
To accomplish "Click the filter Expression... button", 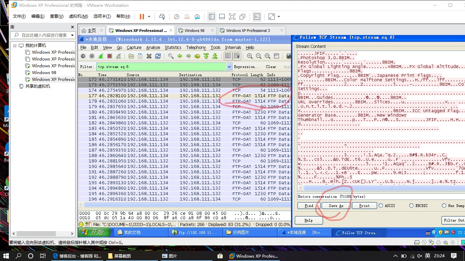I will [247, 67].
